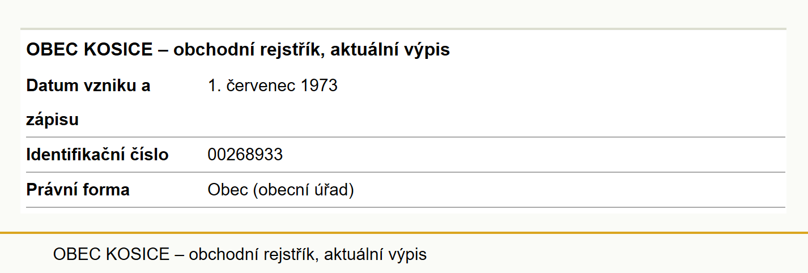Click the word "číslo" in the label
808x273 pixels.
[x=150, y=155]
